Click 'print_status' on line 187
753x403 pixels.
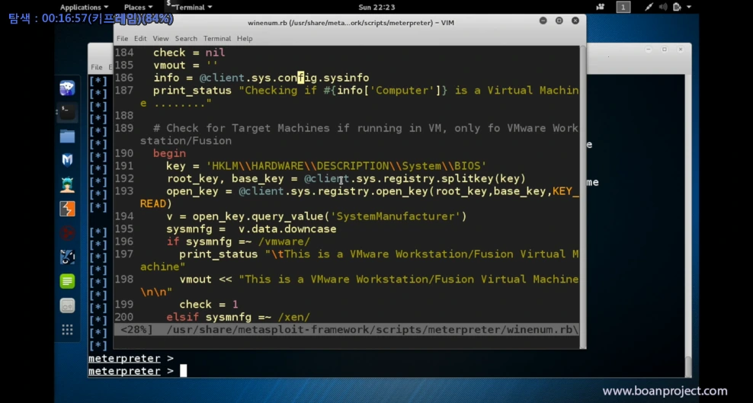click(193, 90)
